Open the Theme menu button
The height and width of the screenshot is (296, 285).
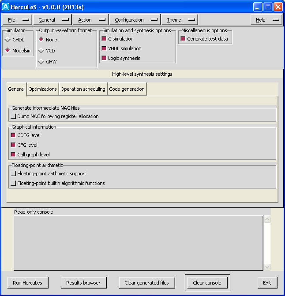tap(180, 20)
